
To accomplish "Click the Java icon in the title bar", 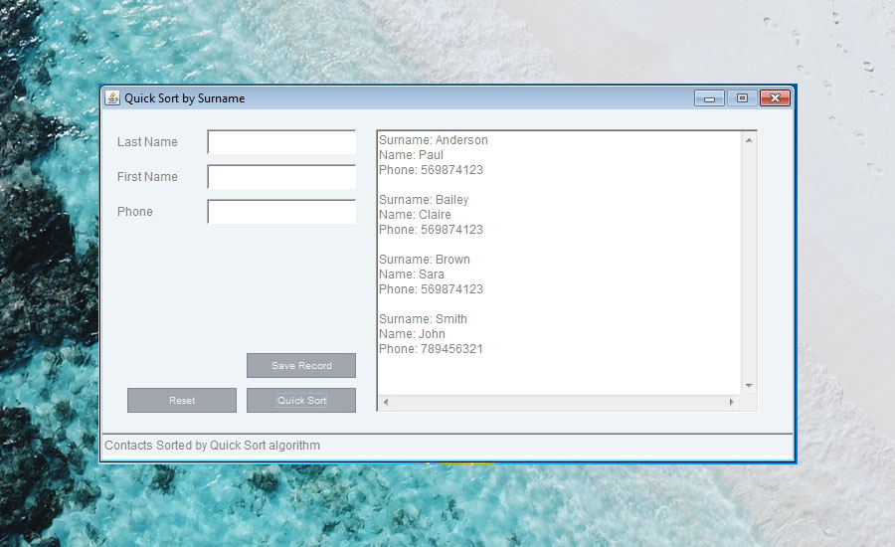I will point(112,97).
